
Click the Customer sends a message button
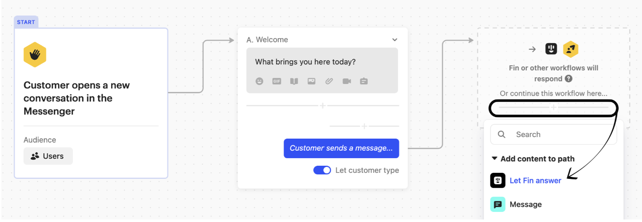click(x=341, y=148)
